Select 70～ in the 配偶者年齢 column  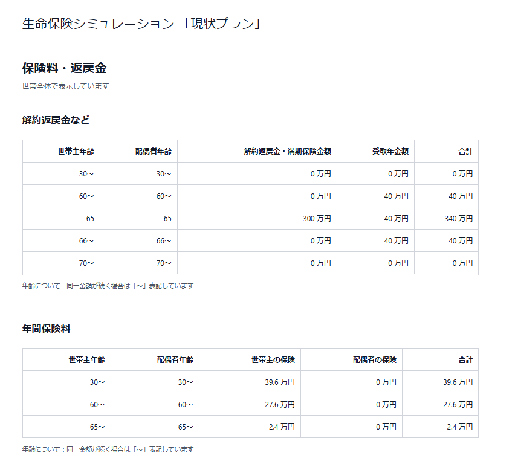[164, 263]
